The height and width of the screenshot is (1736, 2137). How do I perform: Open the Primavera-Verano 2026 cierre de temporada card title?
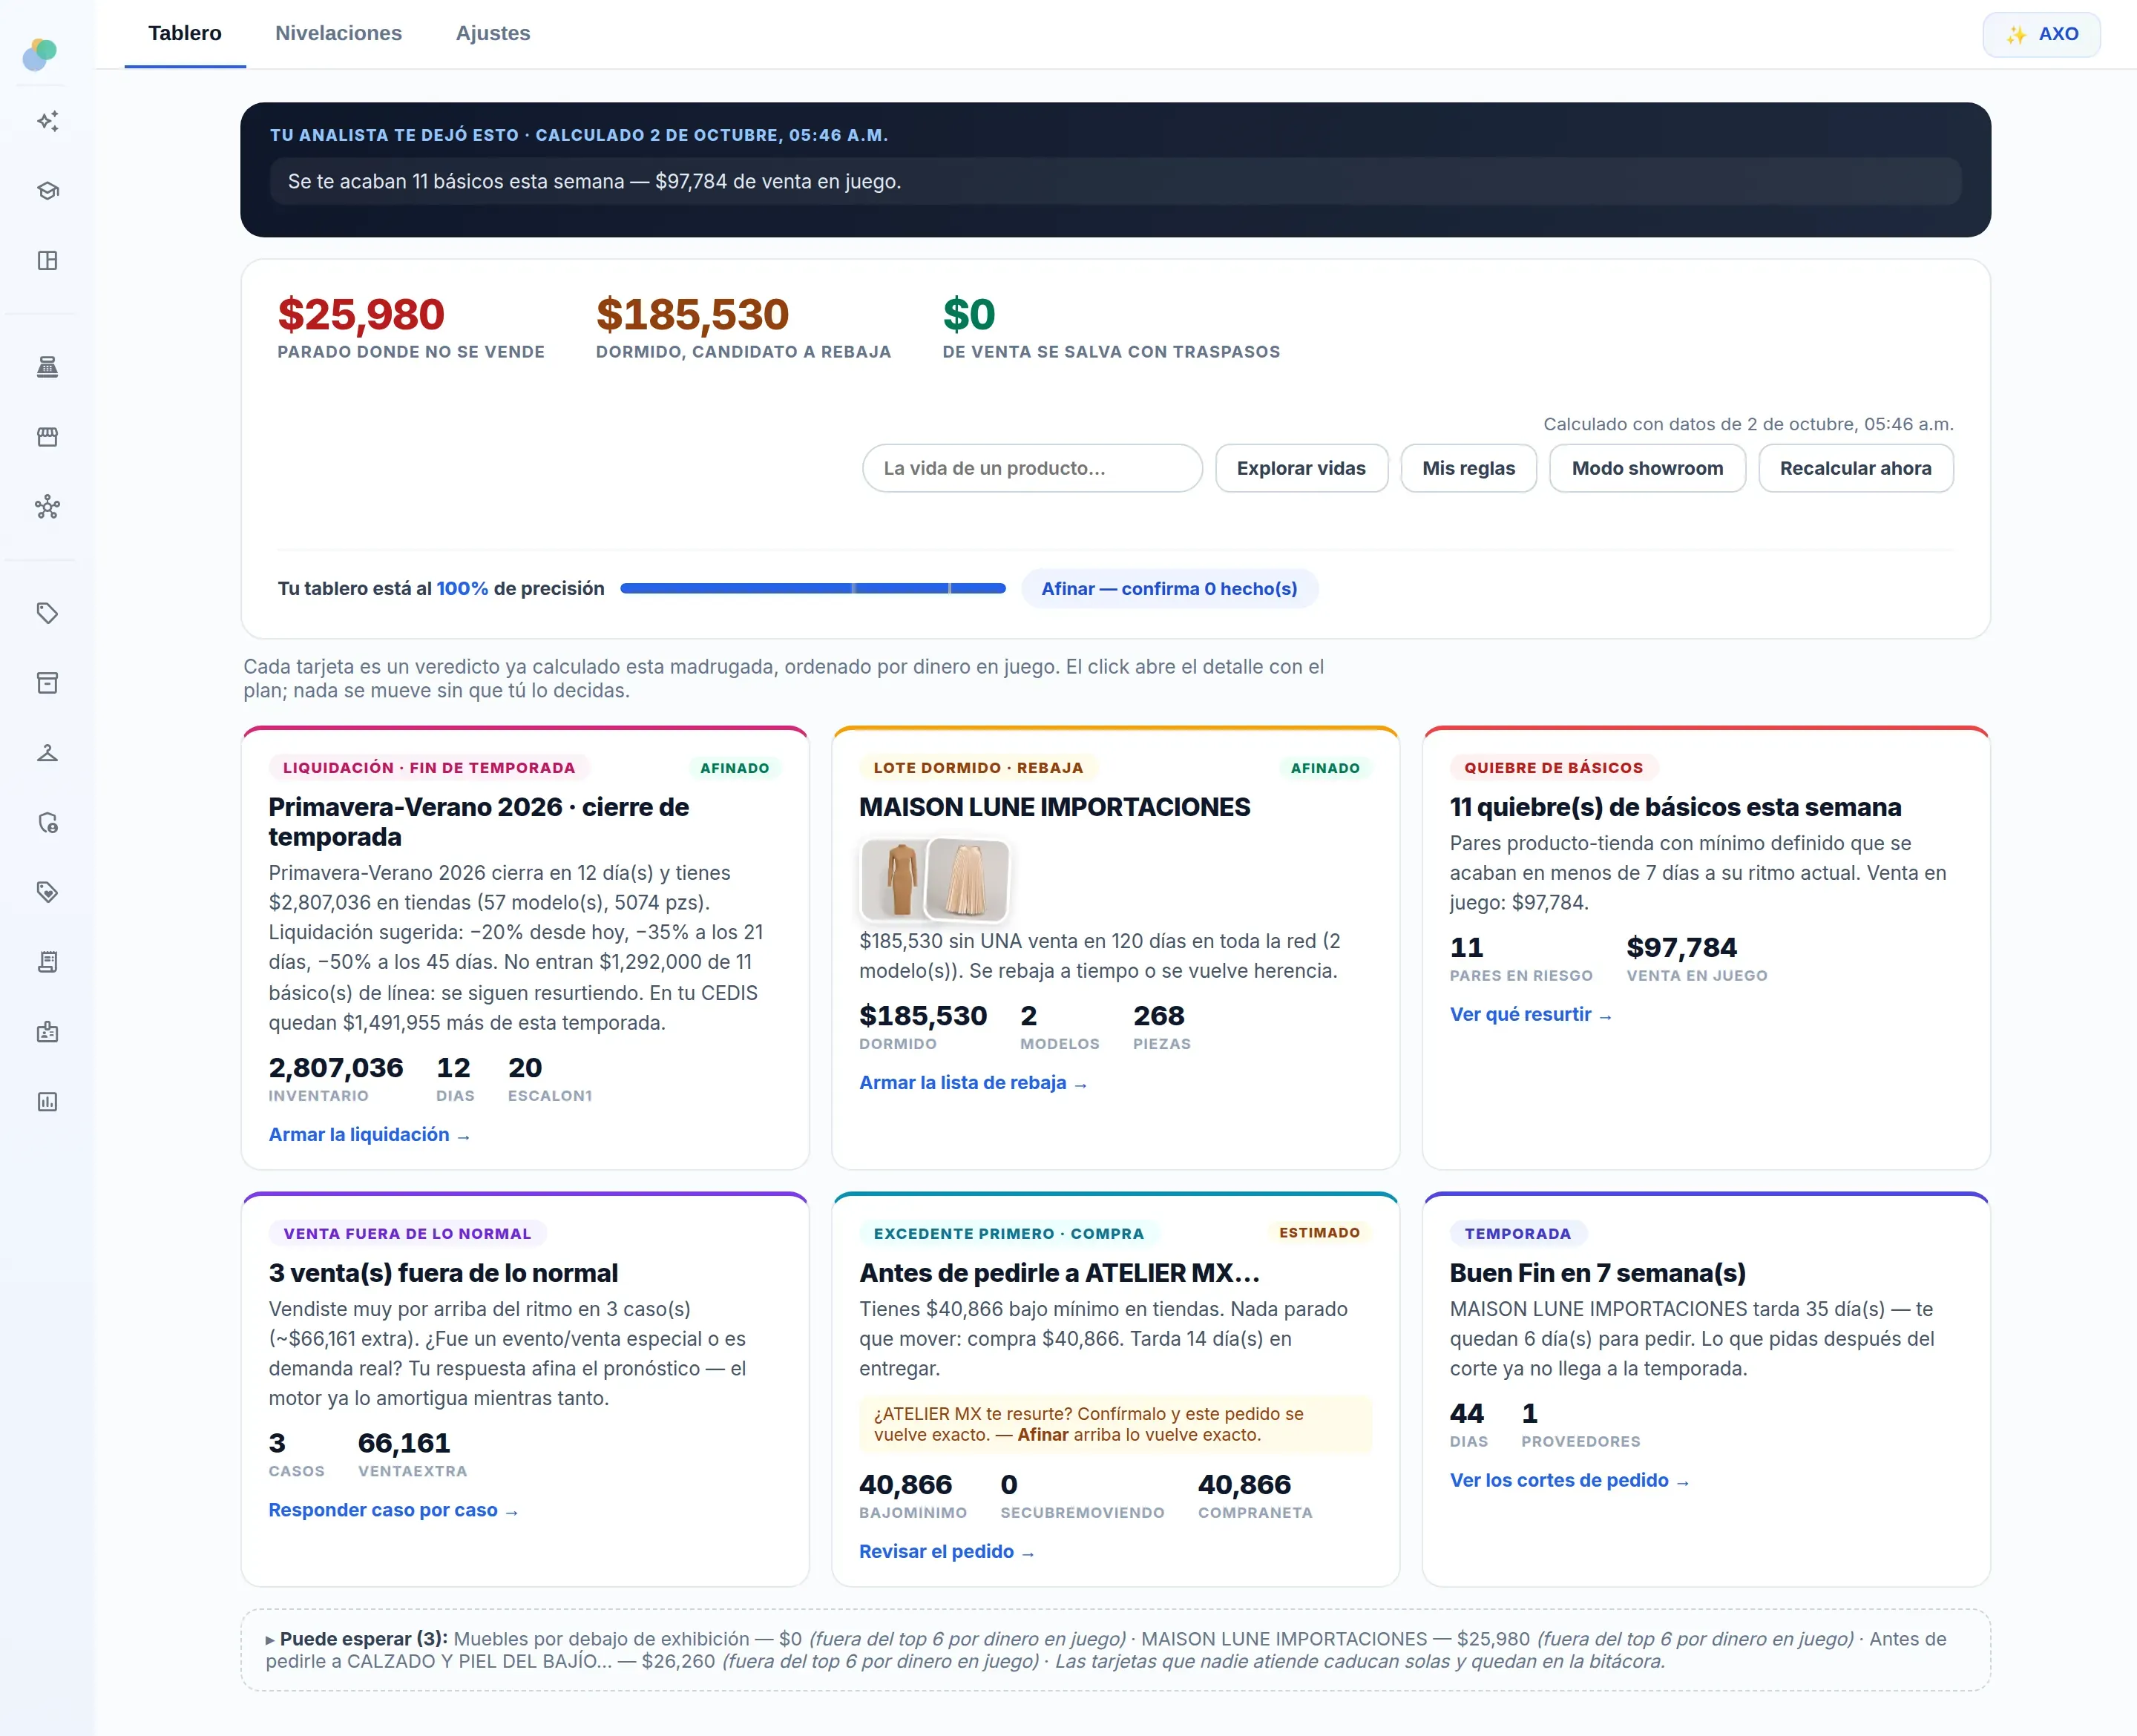coord(478,822)
